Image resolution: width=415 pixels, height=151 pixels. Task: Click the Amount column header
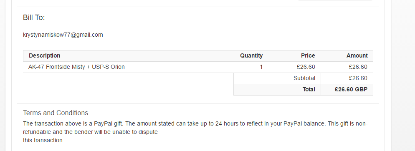tap(357, 55)
